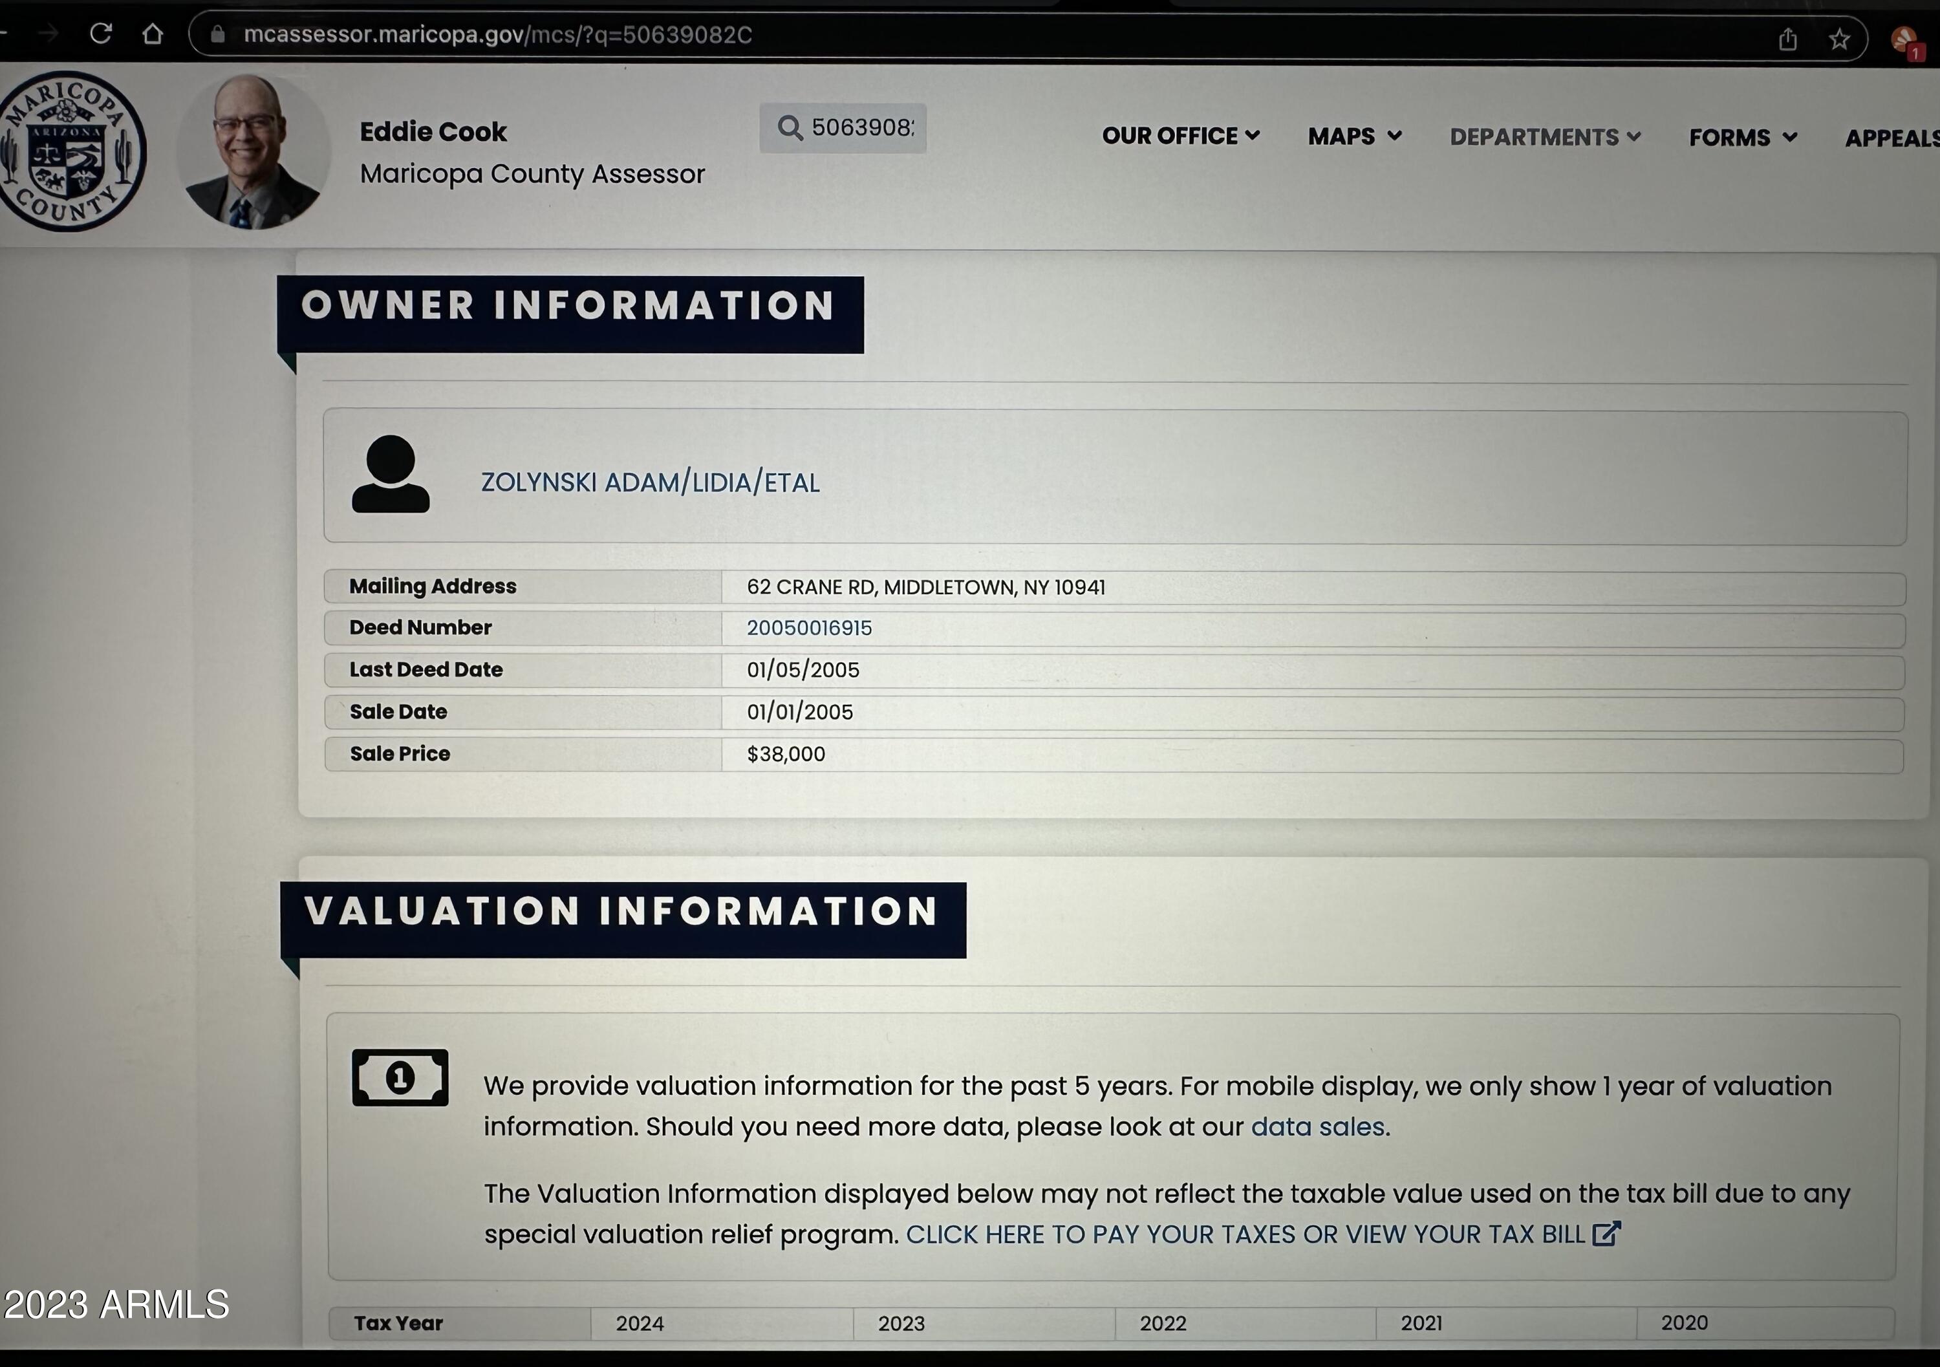1940x1367 pixels.
Task: Bookmark this page with star icon
Action: tap(1840, 39)
